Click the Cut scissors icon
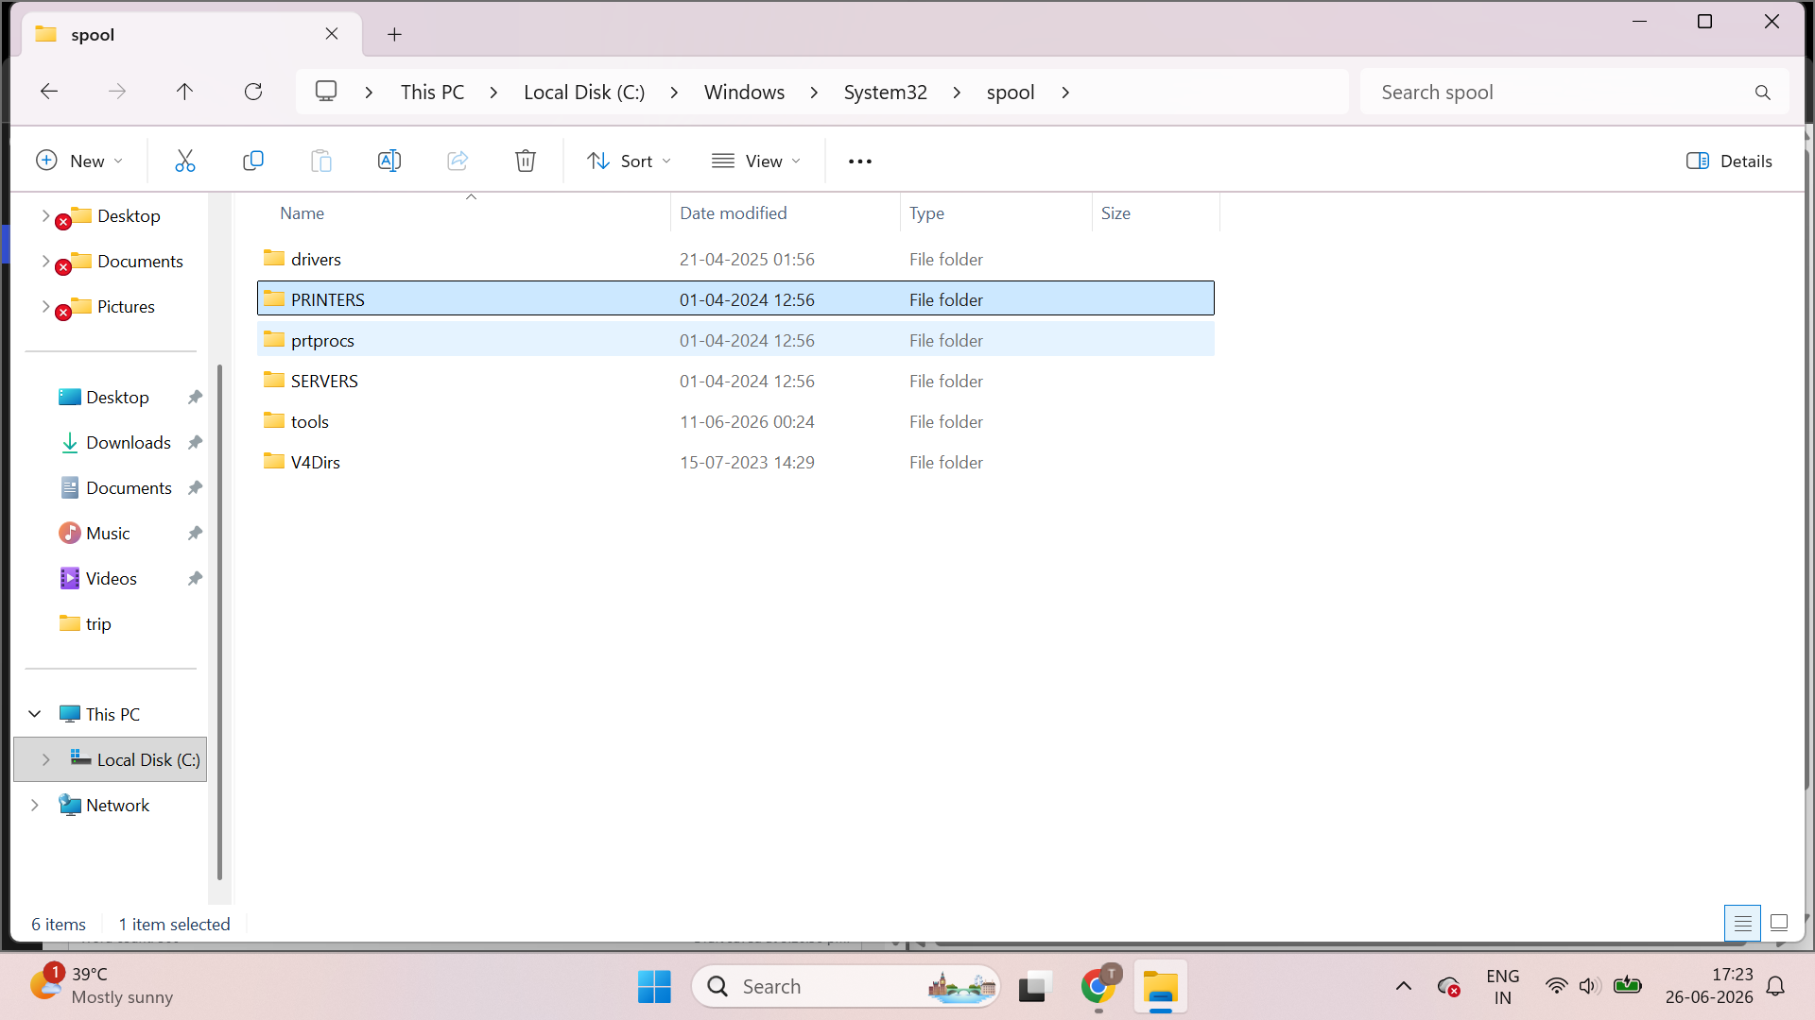Screen dimensions: 1815x1020 pyautogui.click(x=185, y=161)
